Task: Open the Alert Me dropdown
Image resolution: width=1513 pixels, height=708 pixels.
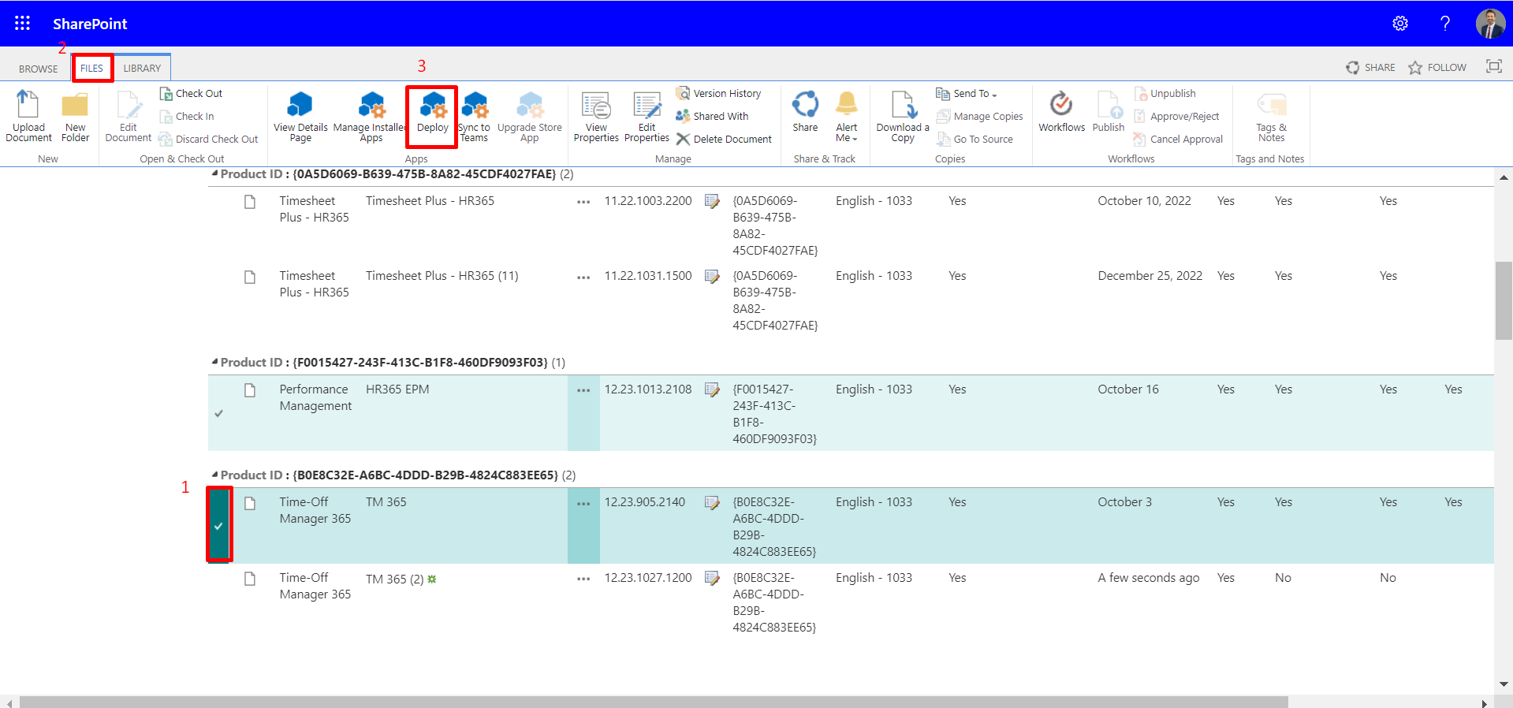Action: point(847,116)
